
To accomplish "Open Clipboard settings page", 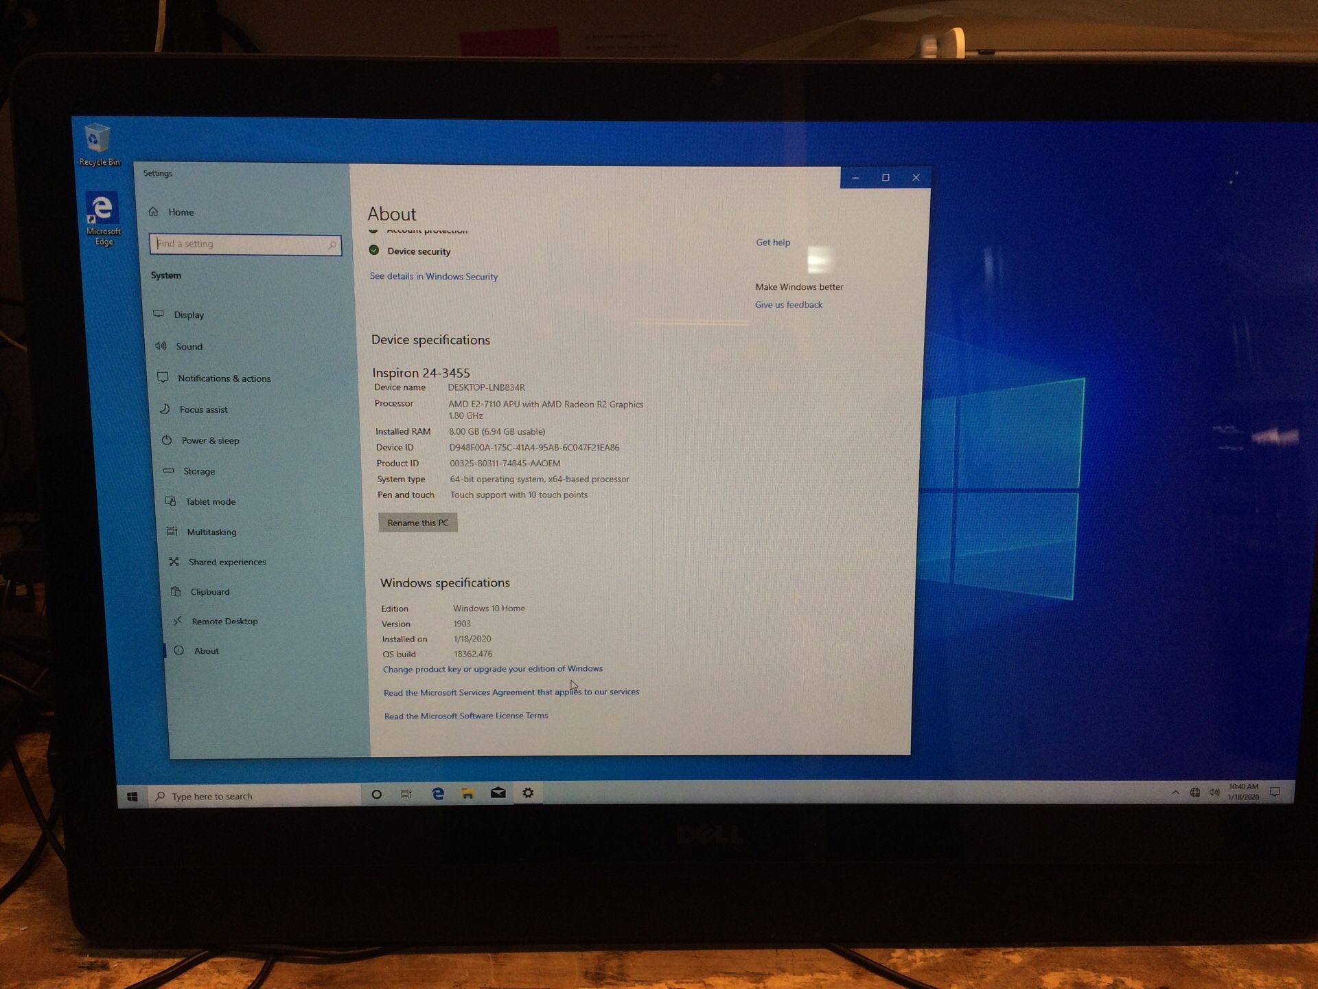I will coord(209,591).
